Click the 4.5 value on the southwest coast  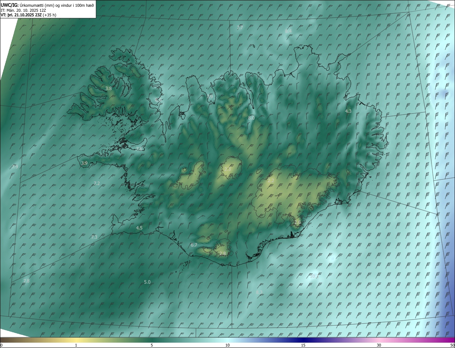[139, 228]
